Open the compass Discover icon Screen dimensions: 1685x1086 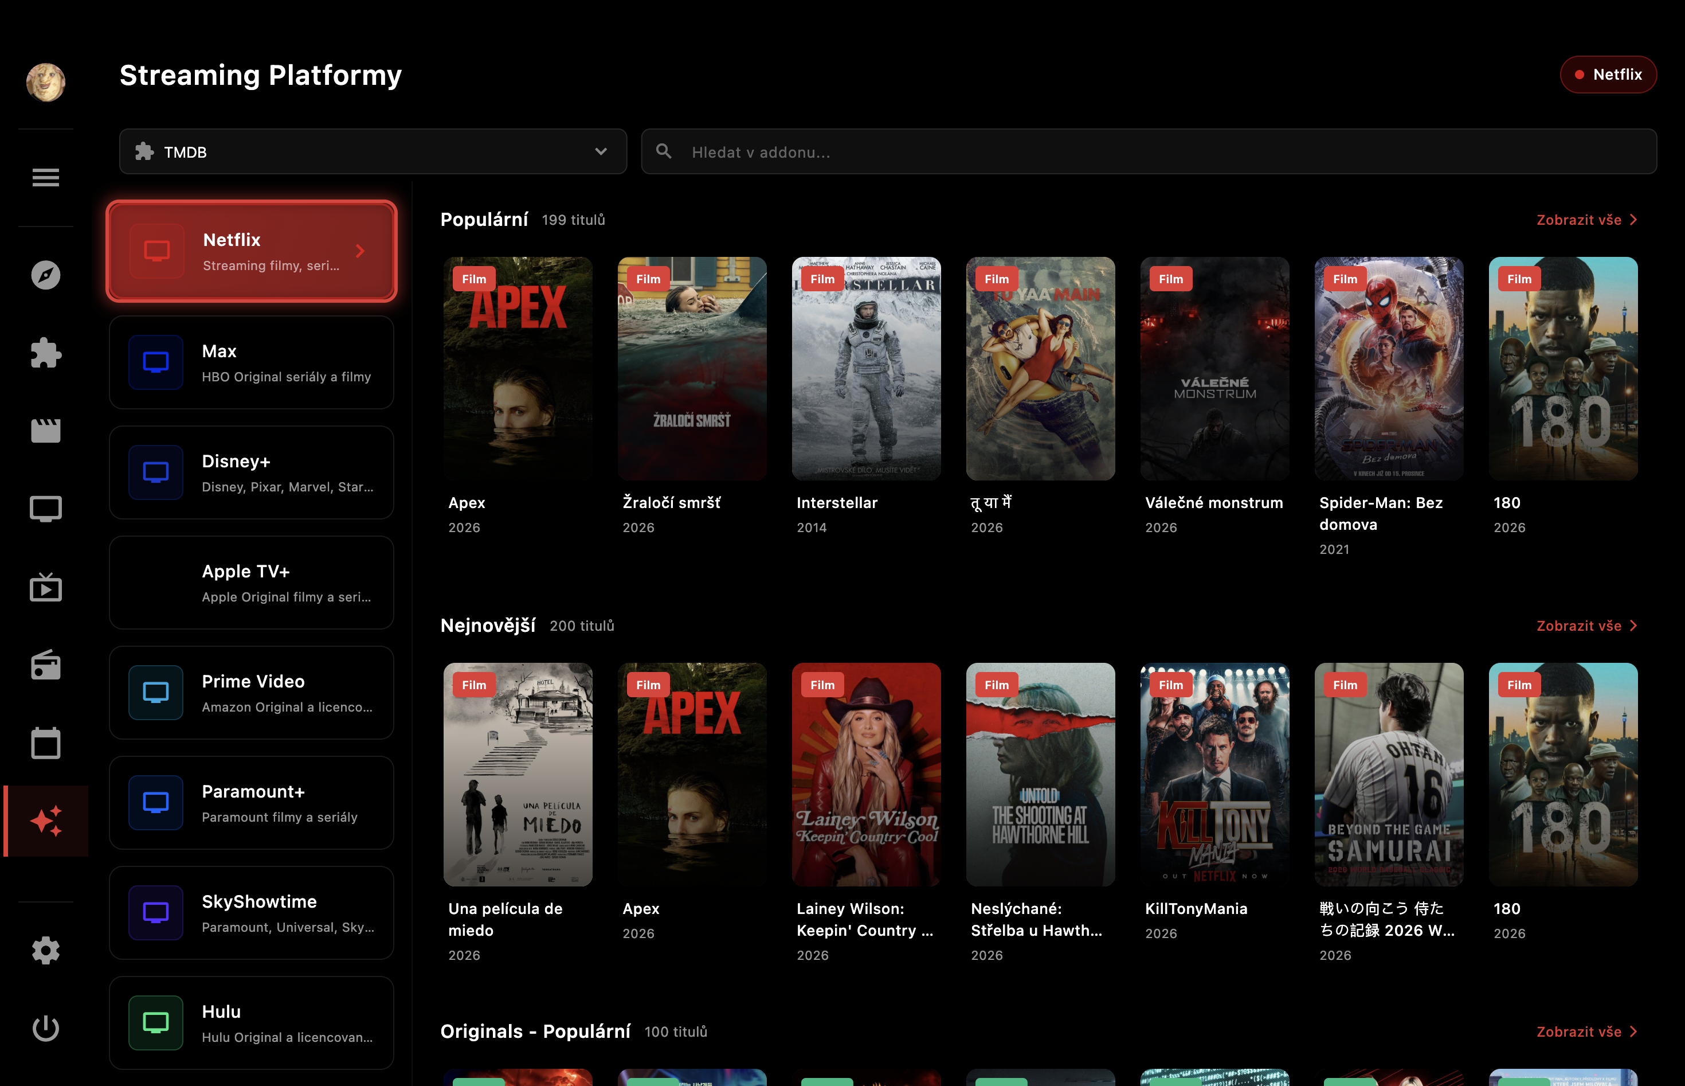coord(46,275)
